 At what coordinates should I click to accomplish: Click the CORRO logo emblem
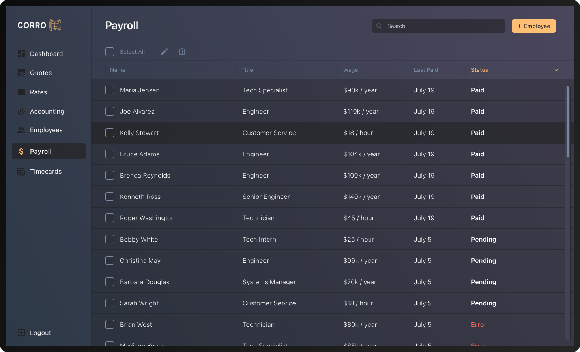pos(55,25)
